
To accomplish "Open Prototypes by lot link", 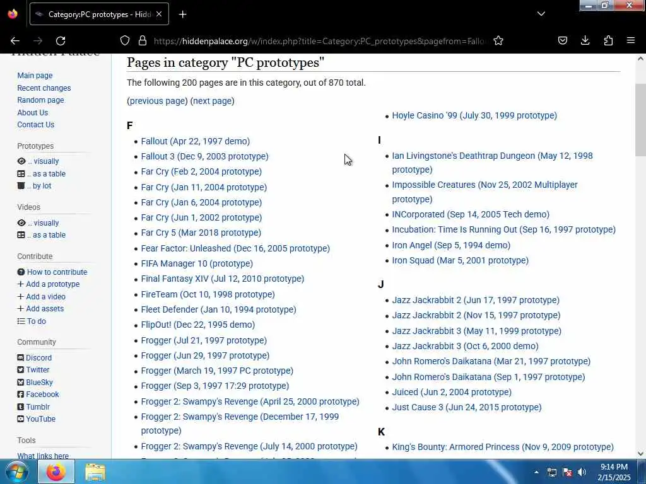I will 34,186.
